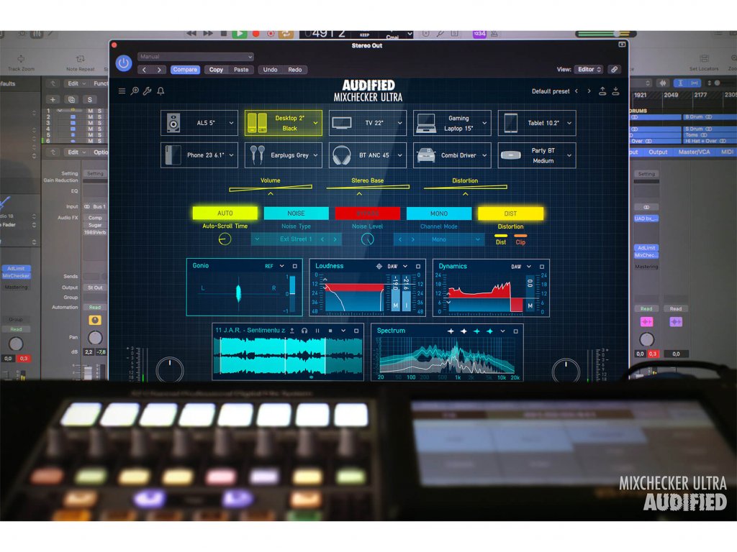
Task: Click the preset upload icon
Action: 602,91
